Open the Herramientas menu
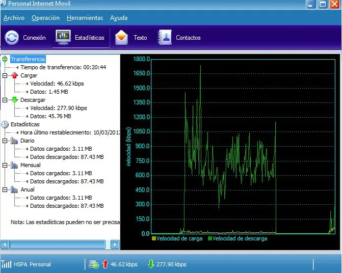This screenshot has height=273, width=342. click(85, 18)
